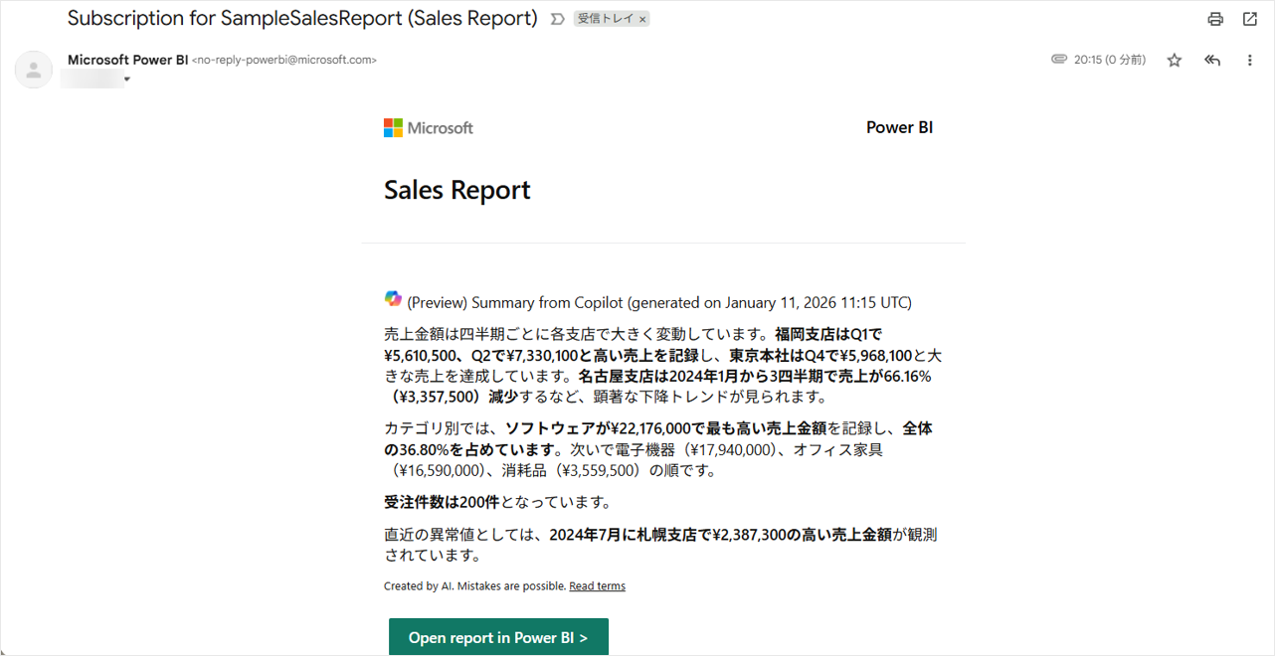The image size is (1275, 656).
Task: Click the Copilot icon beside the summary
Action: (x=393, y=299)
